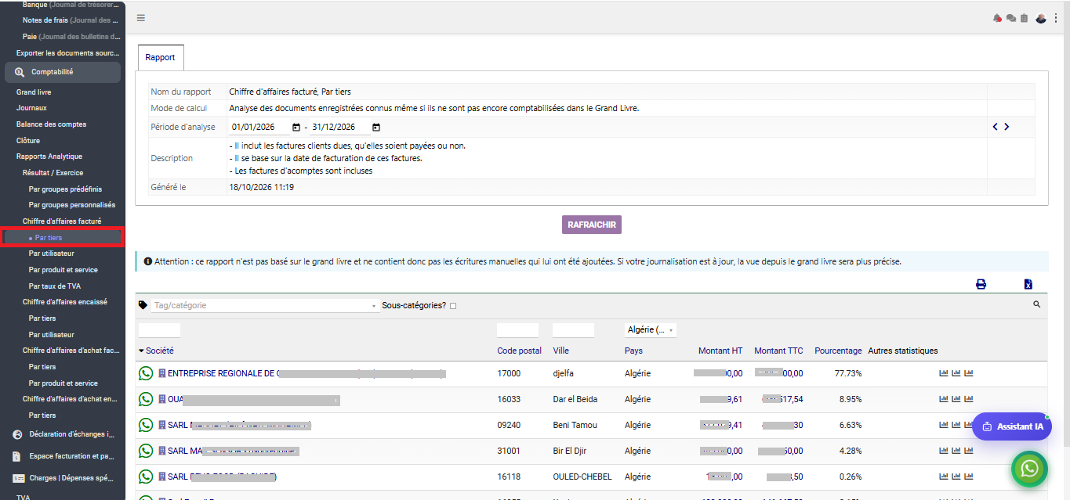Open Espace facturation et paiement menu

[x=63, y=456]
